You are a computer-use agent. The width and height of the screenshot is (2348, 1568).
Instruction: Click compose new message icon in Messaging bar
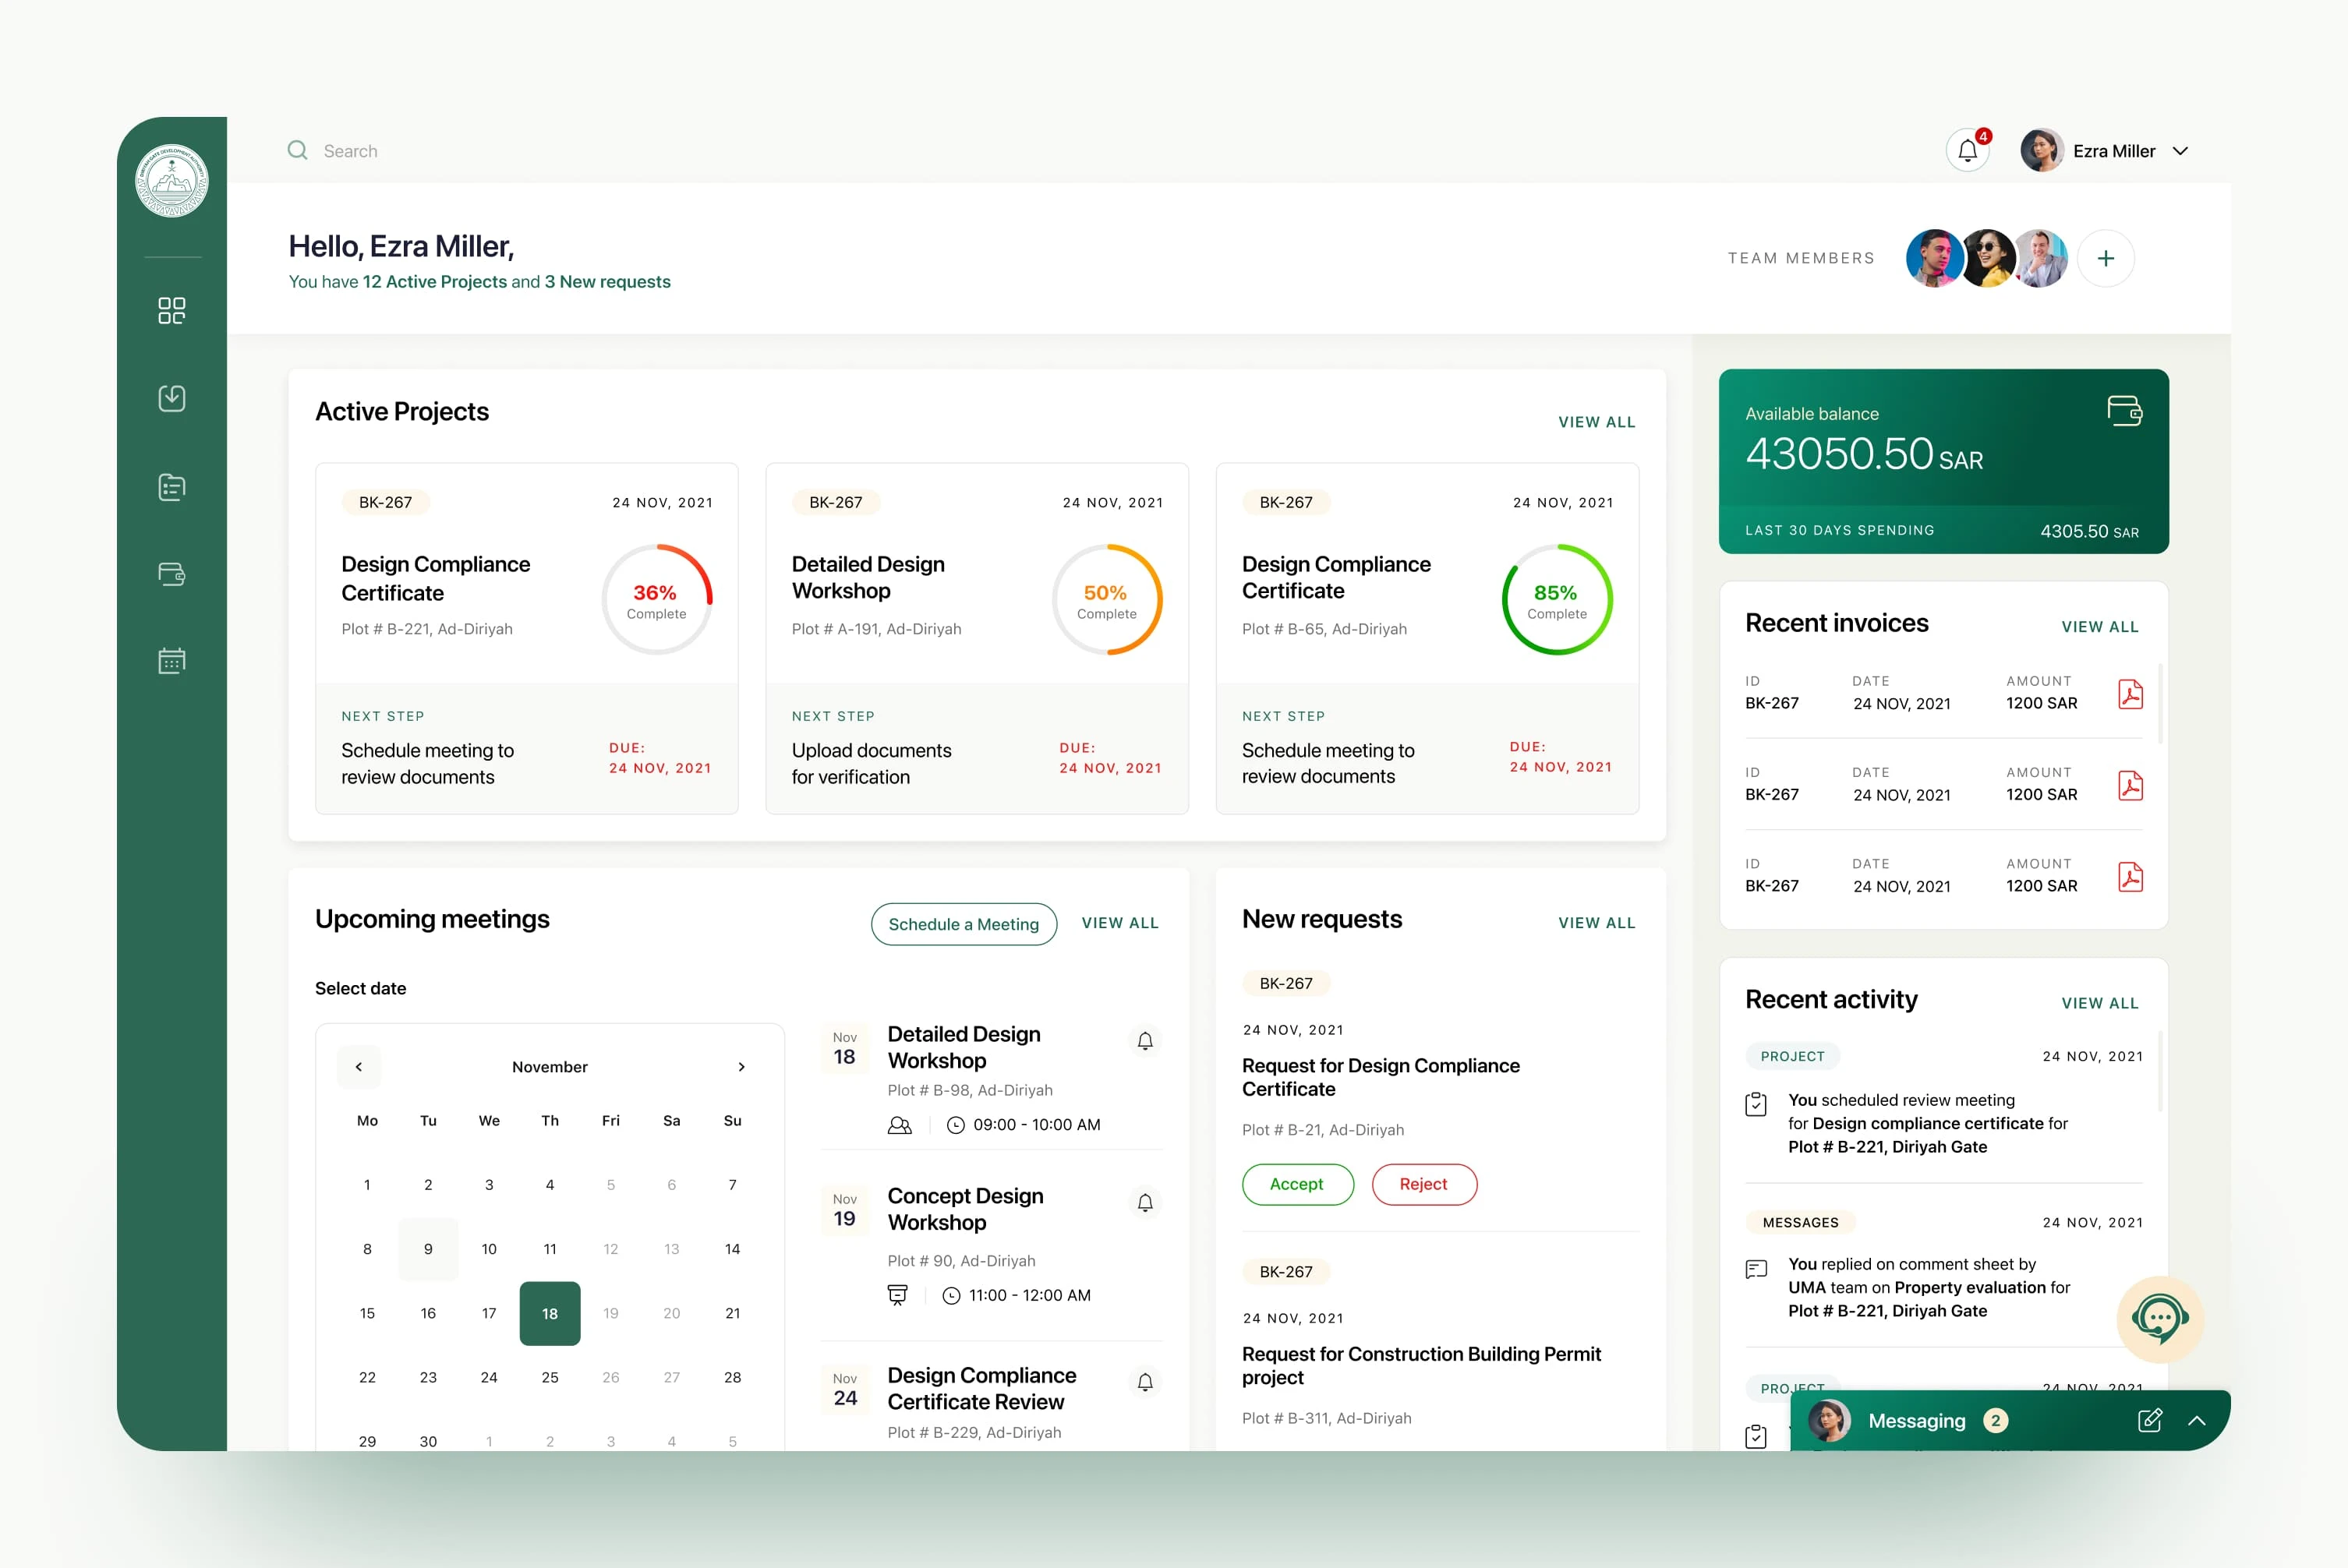2149,1420
